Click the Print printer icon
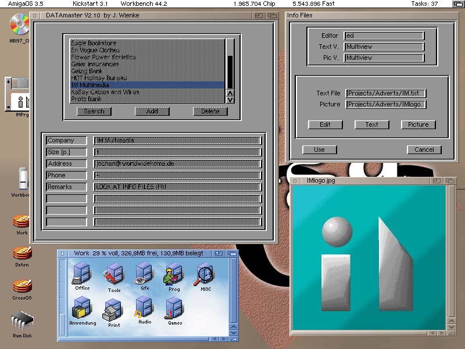The width and height of the screenshot is (465, 349). [x=113, y=311]
